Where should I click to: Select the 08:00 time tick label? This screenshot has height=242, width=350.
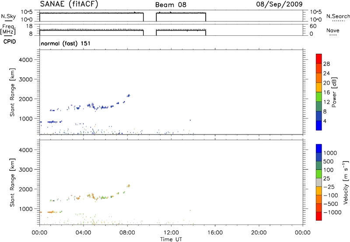(x=127, y=233)
